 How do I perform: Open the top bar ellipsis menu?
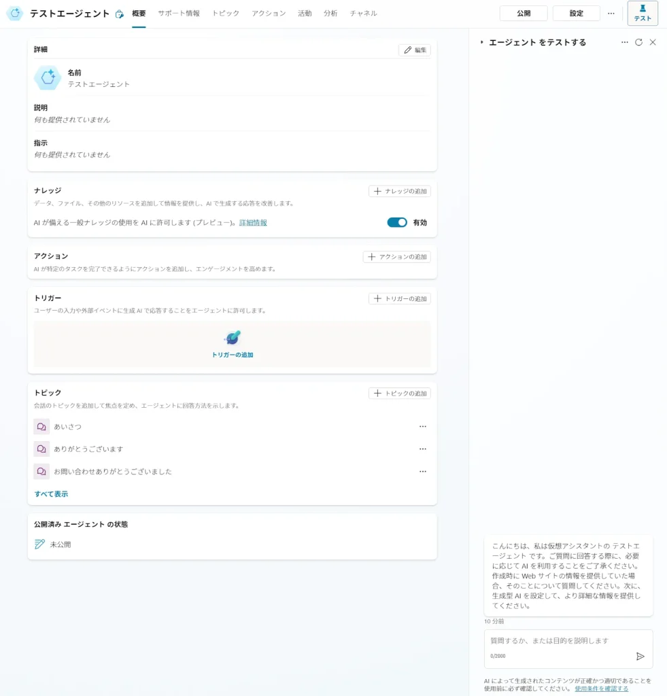click(611, 14)
